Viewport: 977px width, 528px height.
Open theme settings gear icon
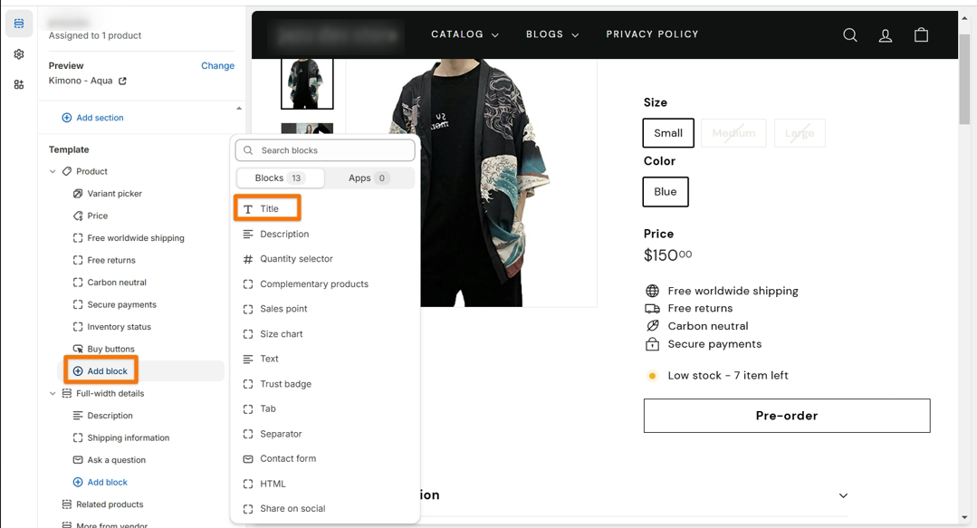19,54
